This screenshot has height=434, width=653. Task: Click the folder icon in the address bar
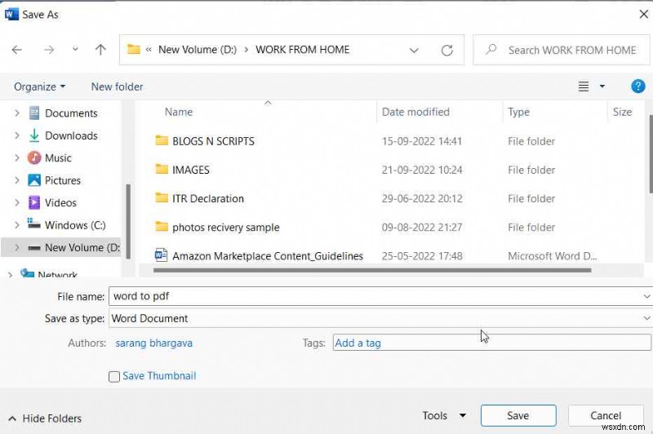pyautogui.click(x=133, y=49)
